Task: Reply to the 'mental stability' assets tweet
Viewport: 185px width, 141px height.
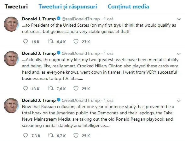Action: [x=25, y=88]
